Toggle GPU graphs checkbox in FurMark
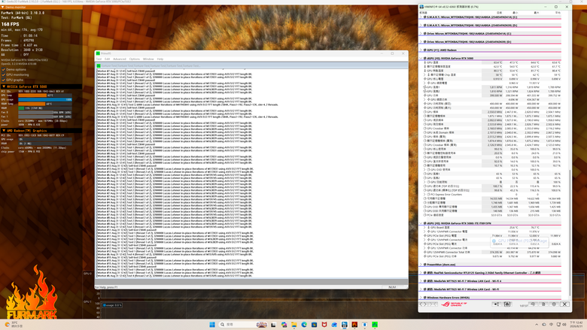 click(x=4, y=80)
